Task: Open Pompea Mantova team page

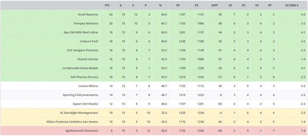Action: pyautogui.click(x=86, y=23)
